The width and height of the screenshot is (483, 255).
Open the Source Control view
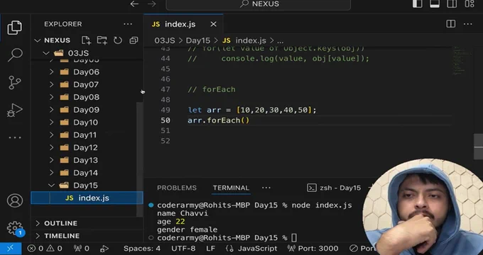15,82
